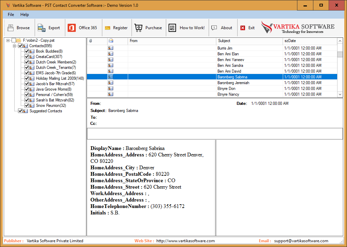Image resolution: width=347 pixels, height=247 pixels.
Task: Uncheck the Dutch Creek Members(2) checkbox
Action: (x=27, y=62)
